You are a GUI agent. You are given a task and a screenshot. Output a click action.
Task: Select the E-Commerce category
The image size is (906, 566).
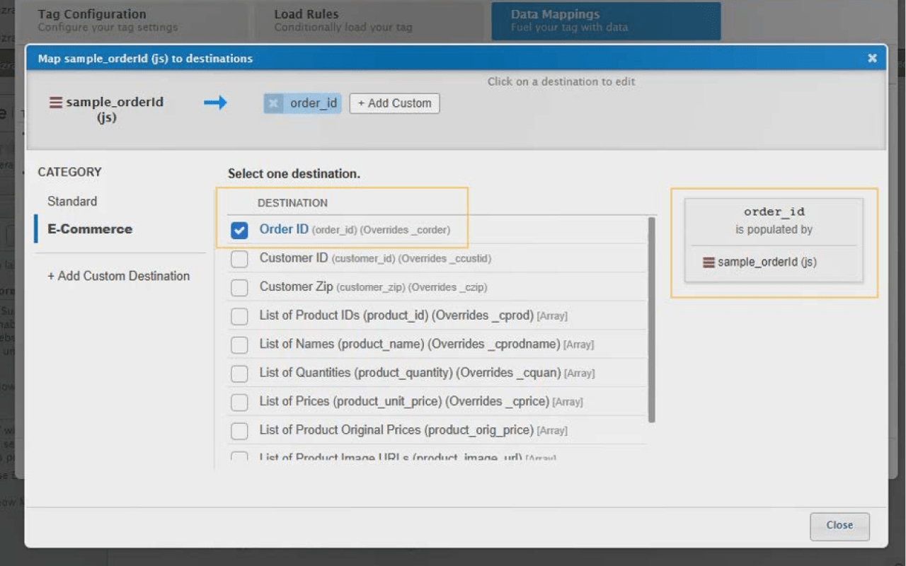[90, 229]
